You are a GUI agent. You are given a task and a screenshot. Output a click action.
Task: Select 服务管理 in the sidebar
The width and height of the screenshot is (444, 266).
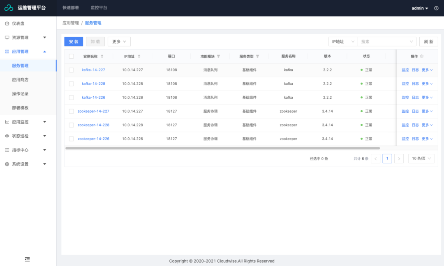click(x=28, y=66)
